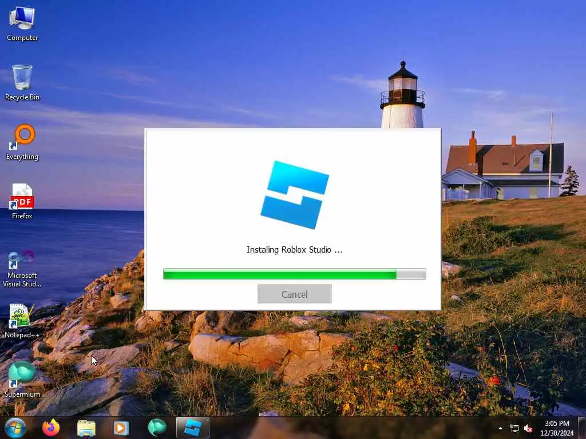Select the Microsoft Visual Studio shortcut

click(22, 269)
